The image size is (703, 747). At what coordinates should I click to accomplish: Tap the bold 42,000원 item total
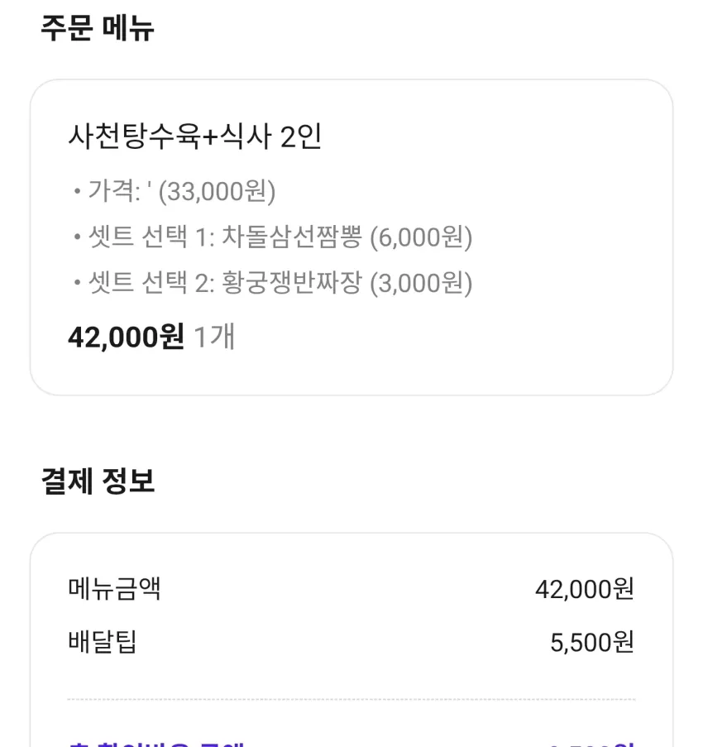click(x=126, y=337)
